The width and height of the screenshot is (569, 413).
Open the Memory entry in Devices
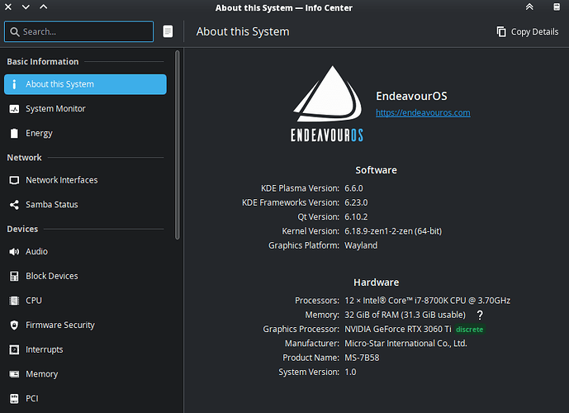click(x=85, y=374)
